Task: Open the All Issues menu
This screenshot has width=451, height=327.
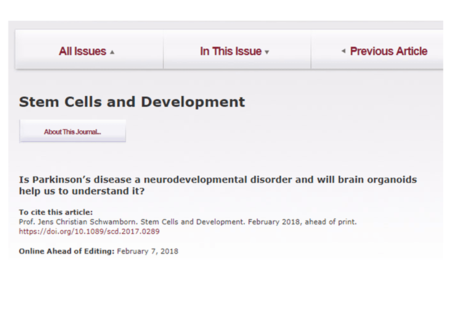Action: (x=82, y=51)
